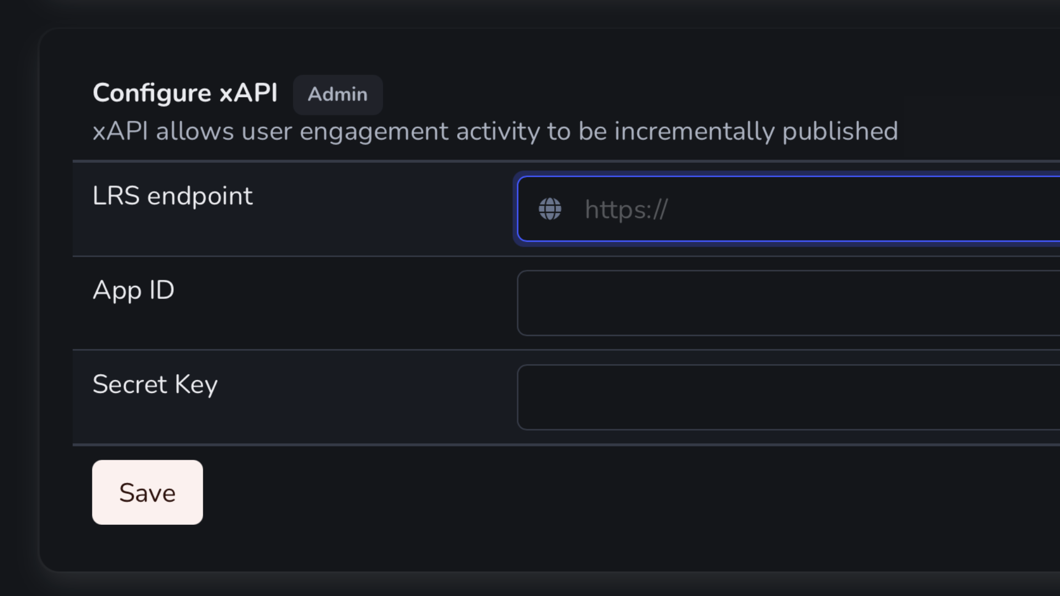Image resolution: width=1060 pixels, height=596 pixels.
Task: Click the https:// placeholder text
Action: point(626,210)
